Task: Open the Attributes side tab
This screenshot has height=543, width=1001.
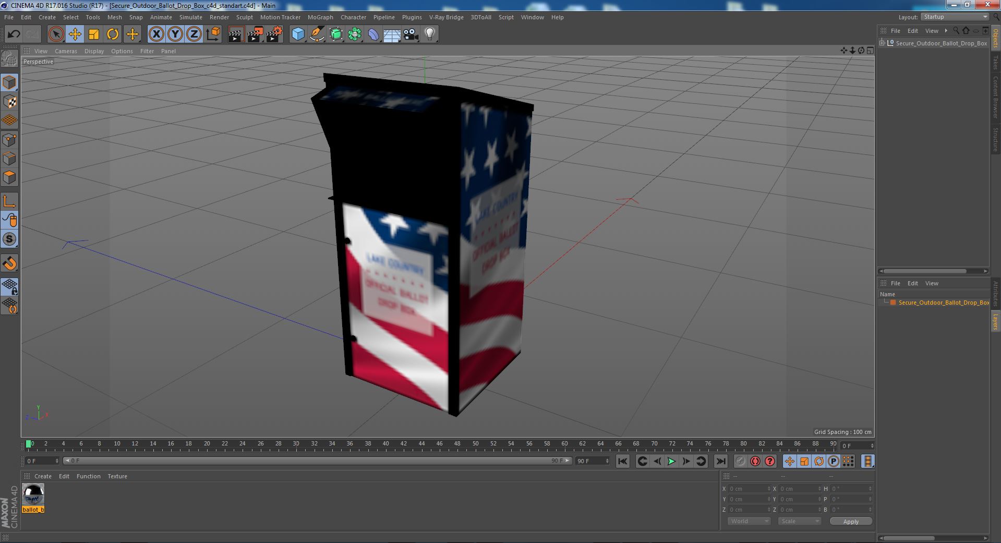Action: tap(995, 294)
